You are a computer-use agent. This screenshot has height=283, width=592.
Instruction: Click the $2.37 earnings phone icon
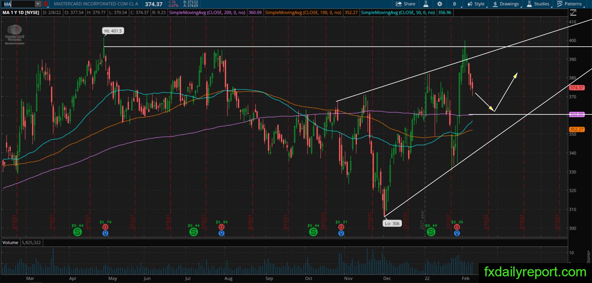(x=341, y=227)
